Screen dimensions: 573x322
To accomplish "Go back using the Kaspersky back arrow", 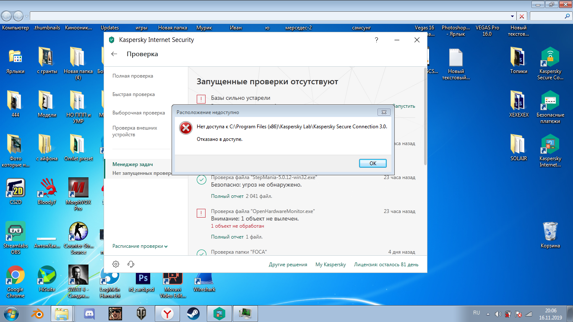I will point(114,54).
